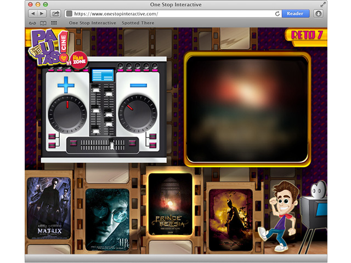Image resolution: width=351 pixels, height=263 pixels.
Task: Click the blue Reader button
Action: 296,14
